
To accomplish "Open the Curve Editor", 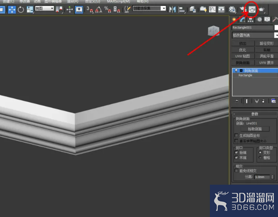I will pos(212,10).
